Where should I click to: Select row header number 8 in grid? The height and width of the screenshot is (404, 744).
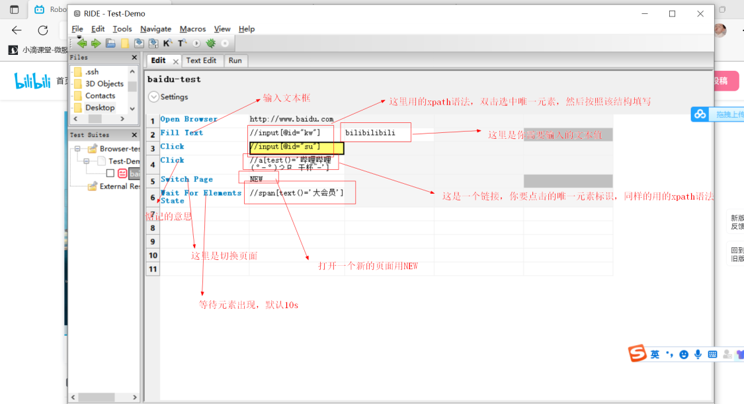[x=152, y=228]
